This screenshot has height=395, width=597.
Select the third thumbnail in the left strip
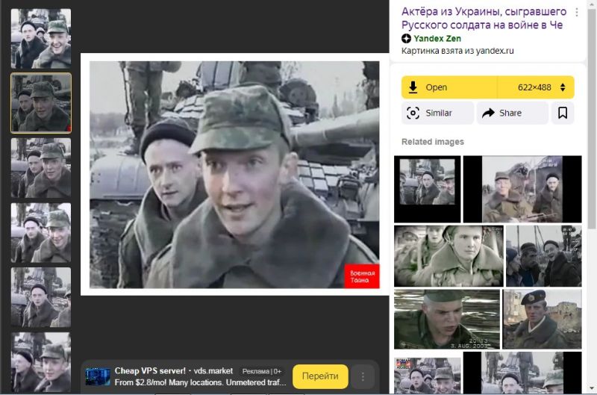click(x=41, y=167)
